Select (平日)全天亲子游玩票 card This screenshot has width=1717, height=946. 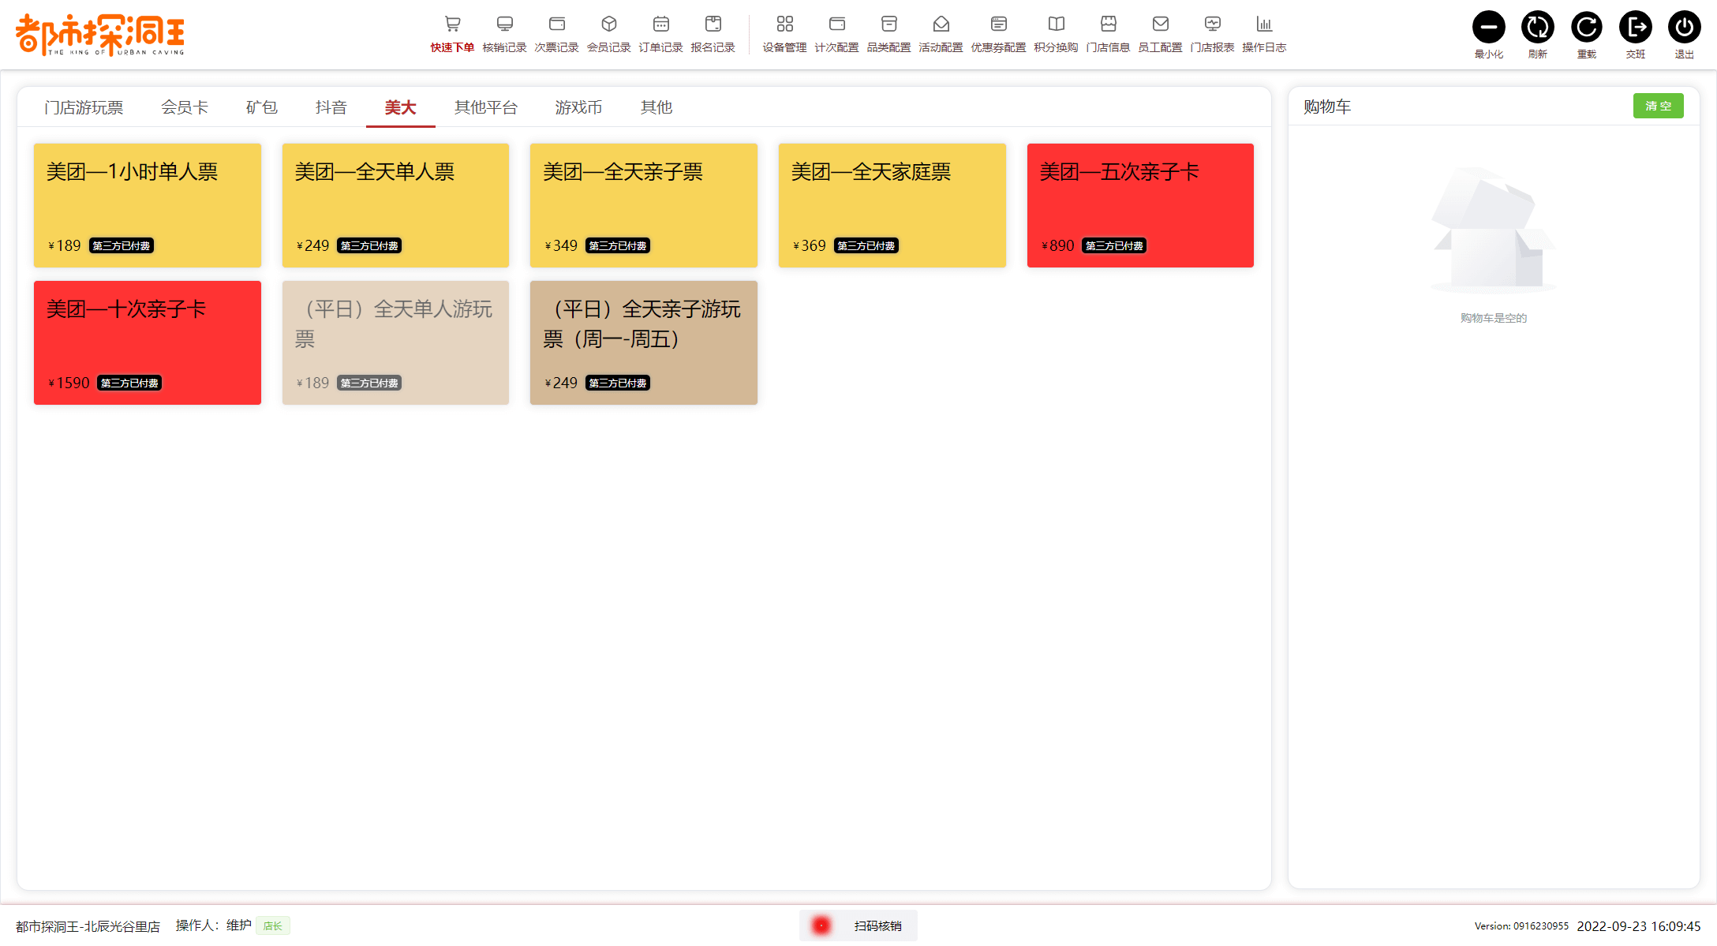[644, 342]
